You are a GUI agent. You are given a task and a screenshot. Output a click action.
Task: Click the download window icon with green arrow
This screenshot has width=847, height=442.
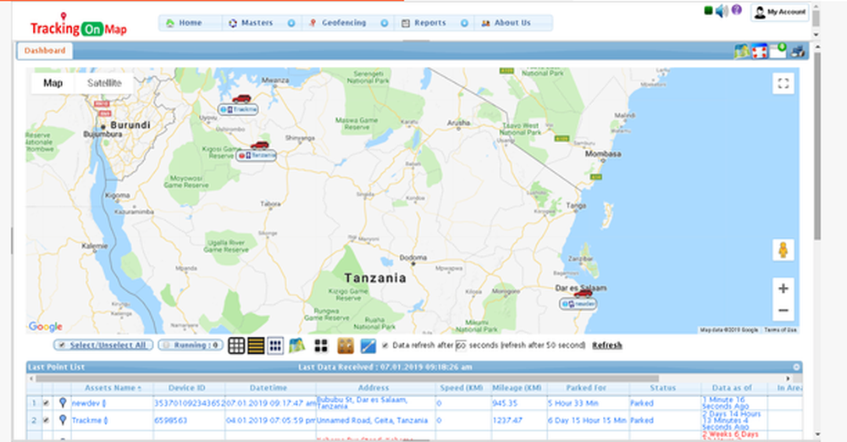tap(778, 50)
